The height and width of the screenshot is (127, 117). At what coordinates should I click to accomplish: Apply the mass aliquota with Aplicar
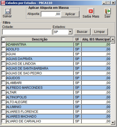tap(70, 14)
